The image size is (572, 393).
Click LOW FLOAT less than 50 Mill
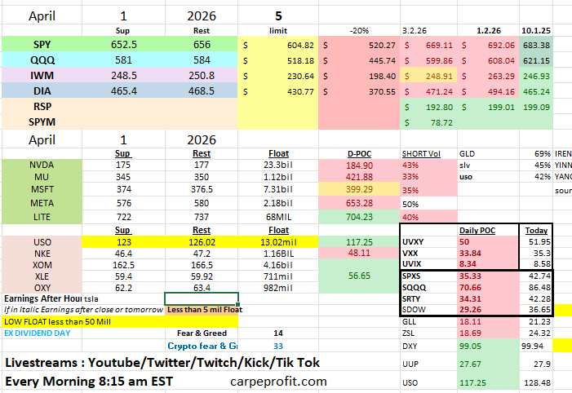[x=120, y=321]
